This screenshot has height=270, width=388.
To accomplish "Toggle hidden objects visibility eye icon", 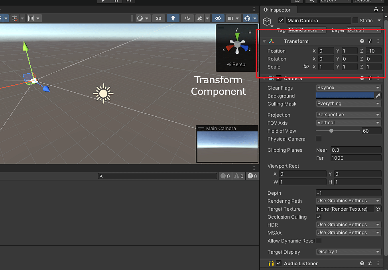I will (218, 18).
